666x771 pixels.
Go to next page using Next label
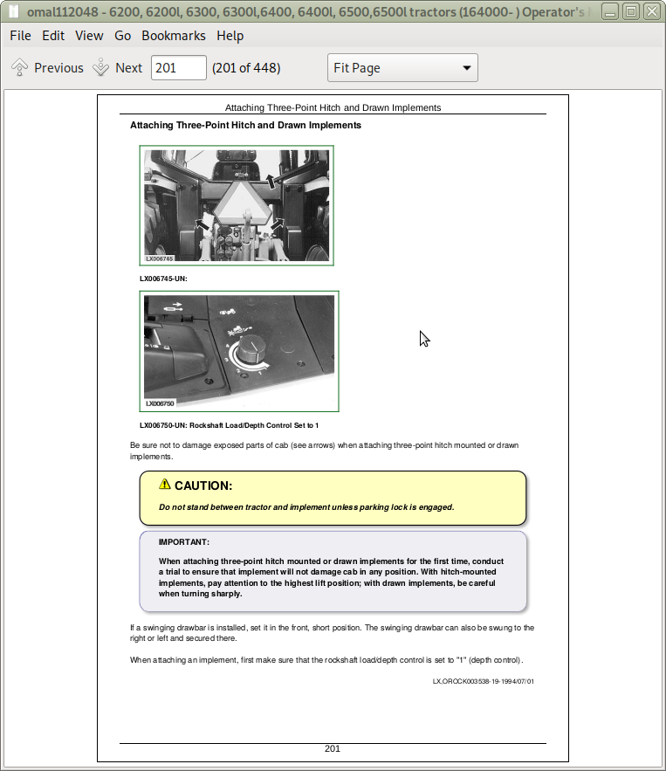coord(128,68)
